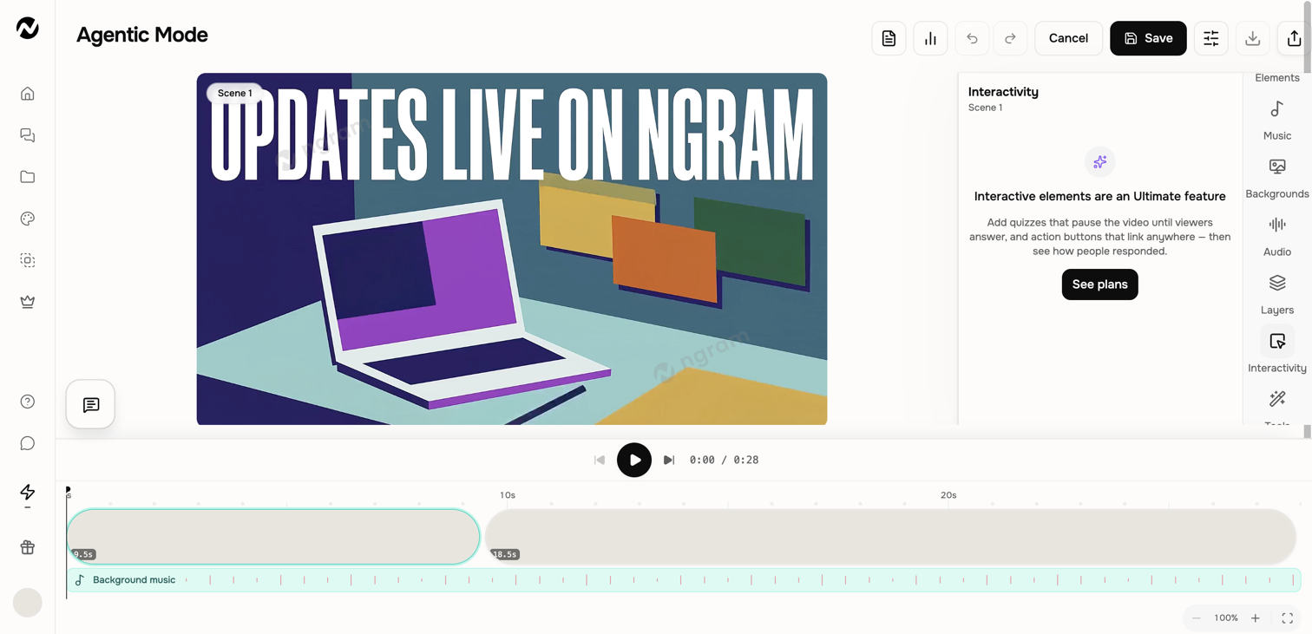Screen dimensions: 1312x634
Task: Open the Home sidebar icon
Action: (x=28, y=94)
